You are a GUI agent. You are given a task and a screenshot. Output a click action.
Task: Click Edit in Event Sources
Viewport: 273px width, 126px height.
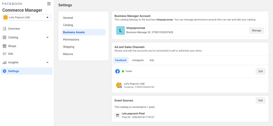[260, 100]
